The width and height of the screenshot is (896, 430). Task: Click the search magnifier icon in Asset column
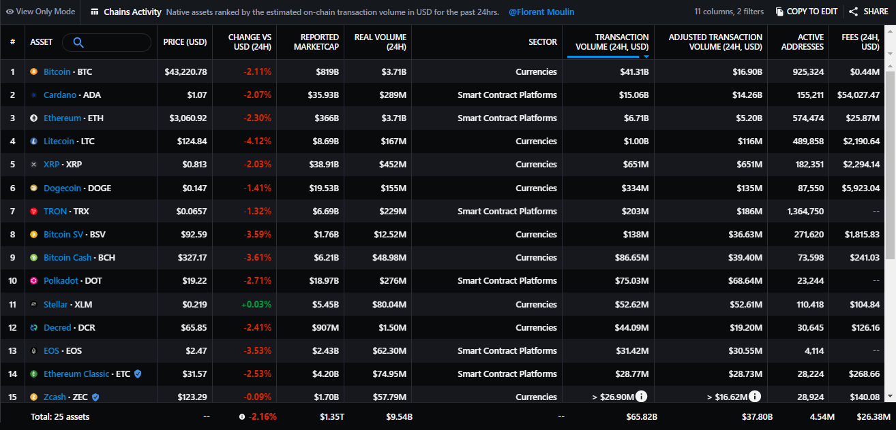[78, 42]
